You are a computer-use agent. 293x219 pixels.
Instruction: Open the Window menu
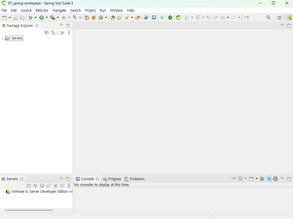tap(116, 11)
